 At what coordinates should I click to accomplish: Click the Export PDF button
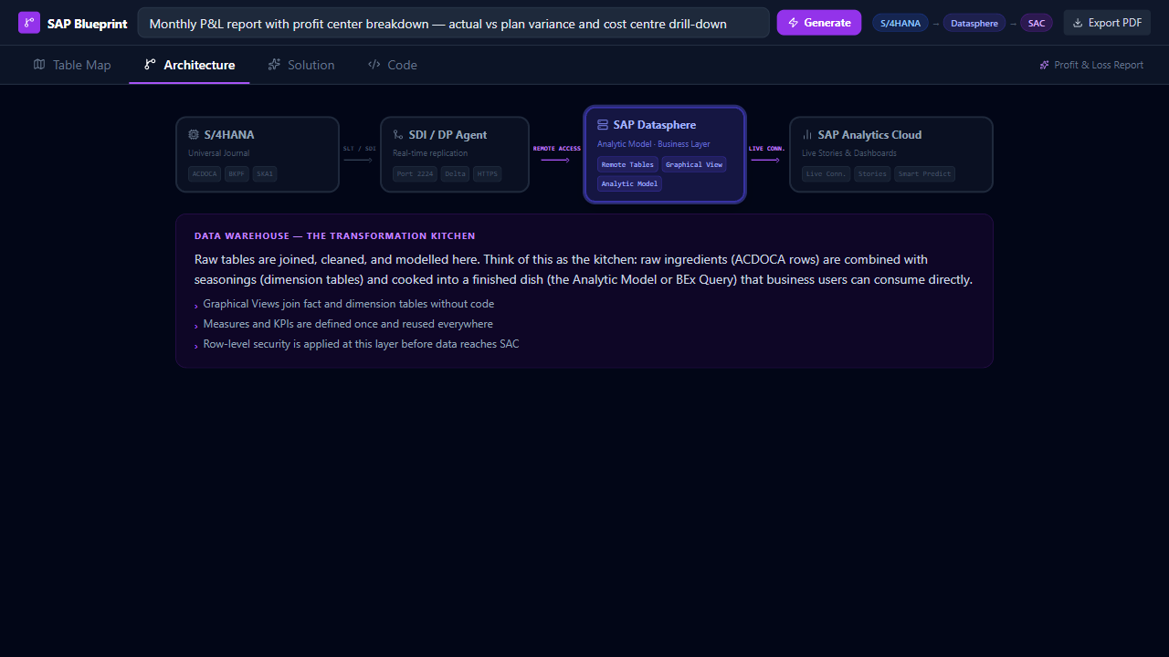pos(1107,22)
